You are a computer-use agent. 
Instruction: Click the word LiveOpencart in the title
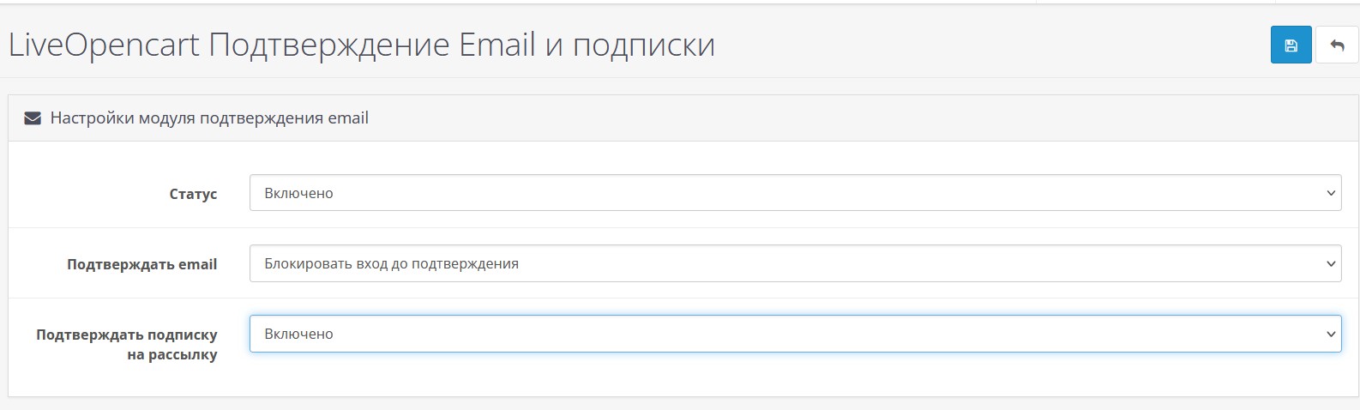coord(104,45)
